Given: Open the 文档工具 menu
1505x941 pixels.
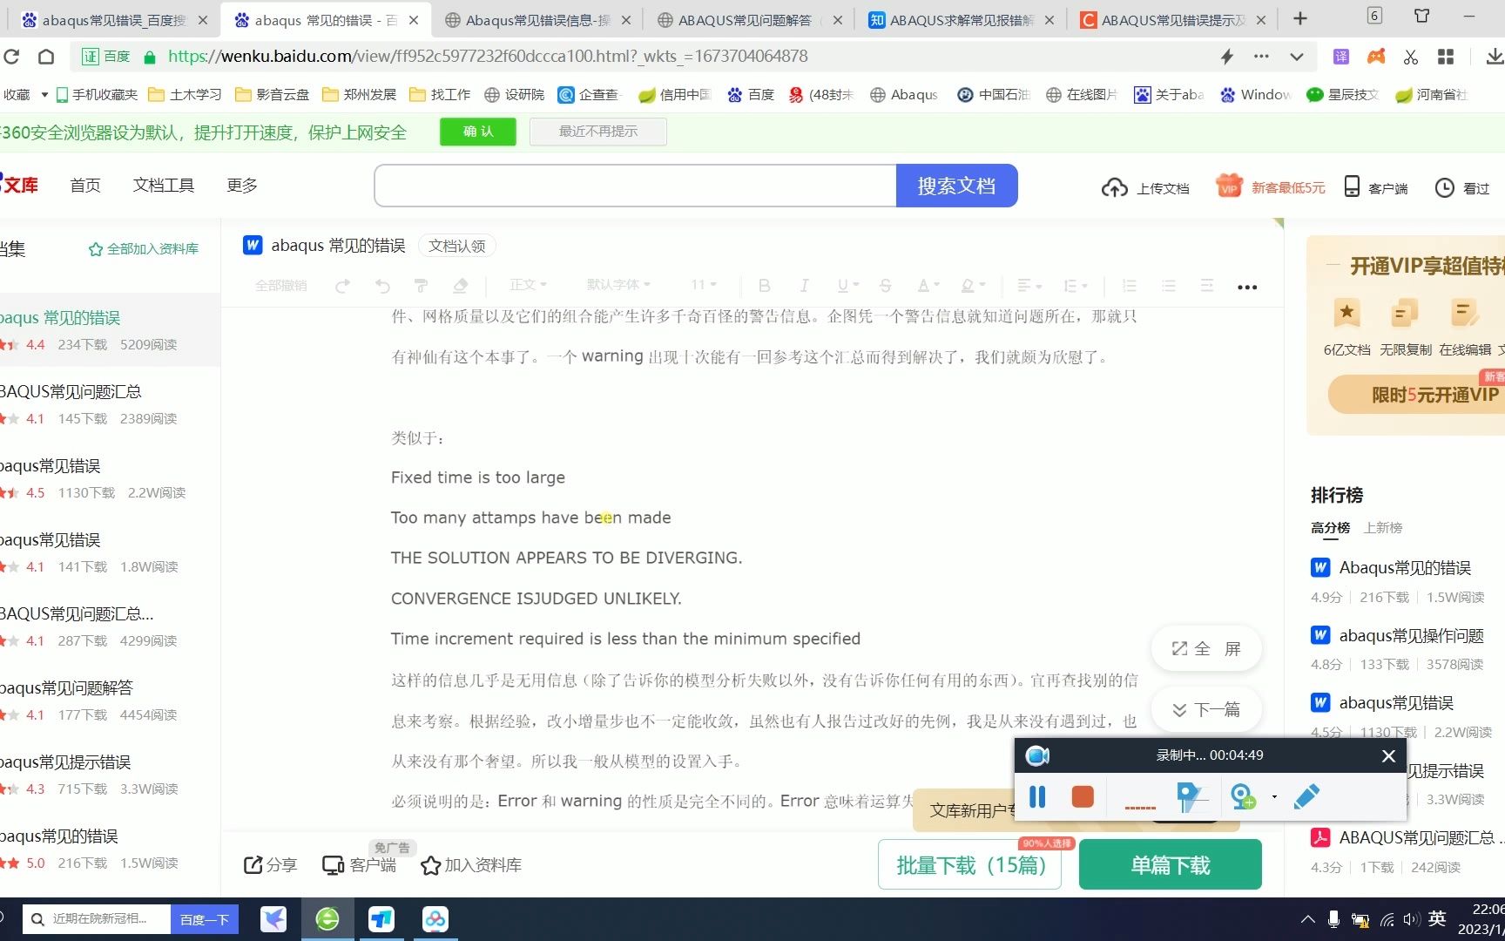Looking at the screenshot, I should click(x=164, y=186).
